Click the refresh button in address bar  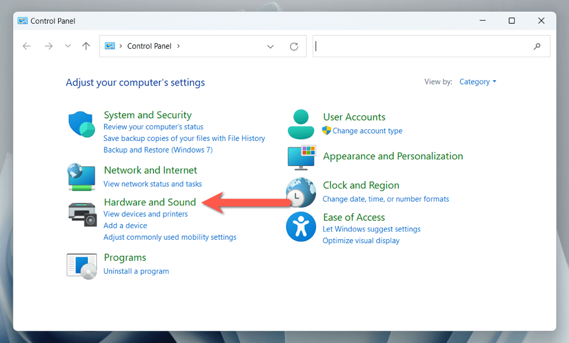click(294, 47)
